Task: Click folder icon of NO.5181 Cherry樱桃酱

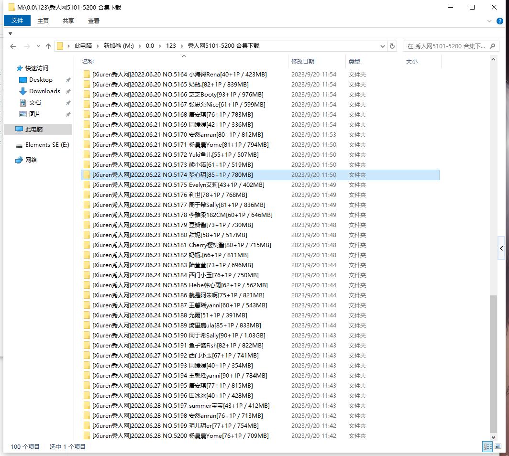Action: point(87,245)
